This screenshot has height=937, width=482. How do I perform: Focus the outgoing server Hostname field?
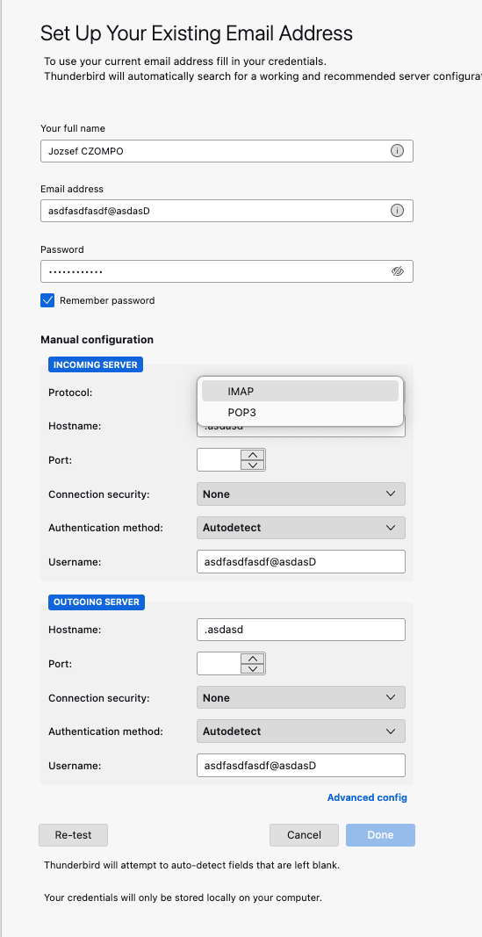tap(301, 630)
